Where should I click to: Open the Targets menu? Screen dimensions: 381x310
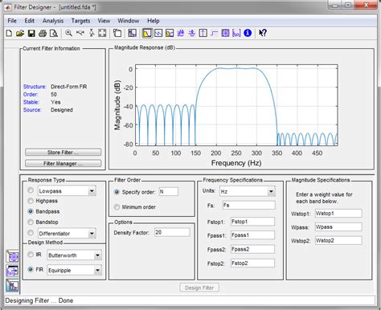[80, 21]
